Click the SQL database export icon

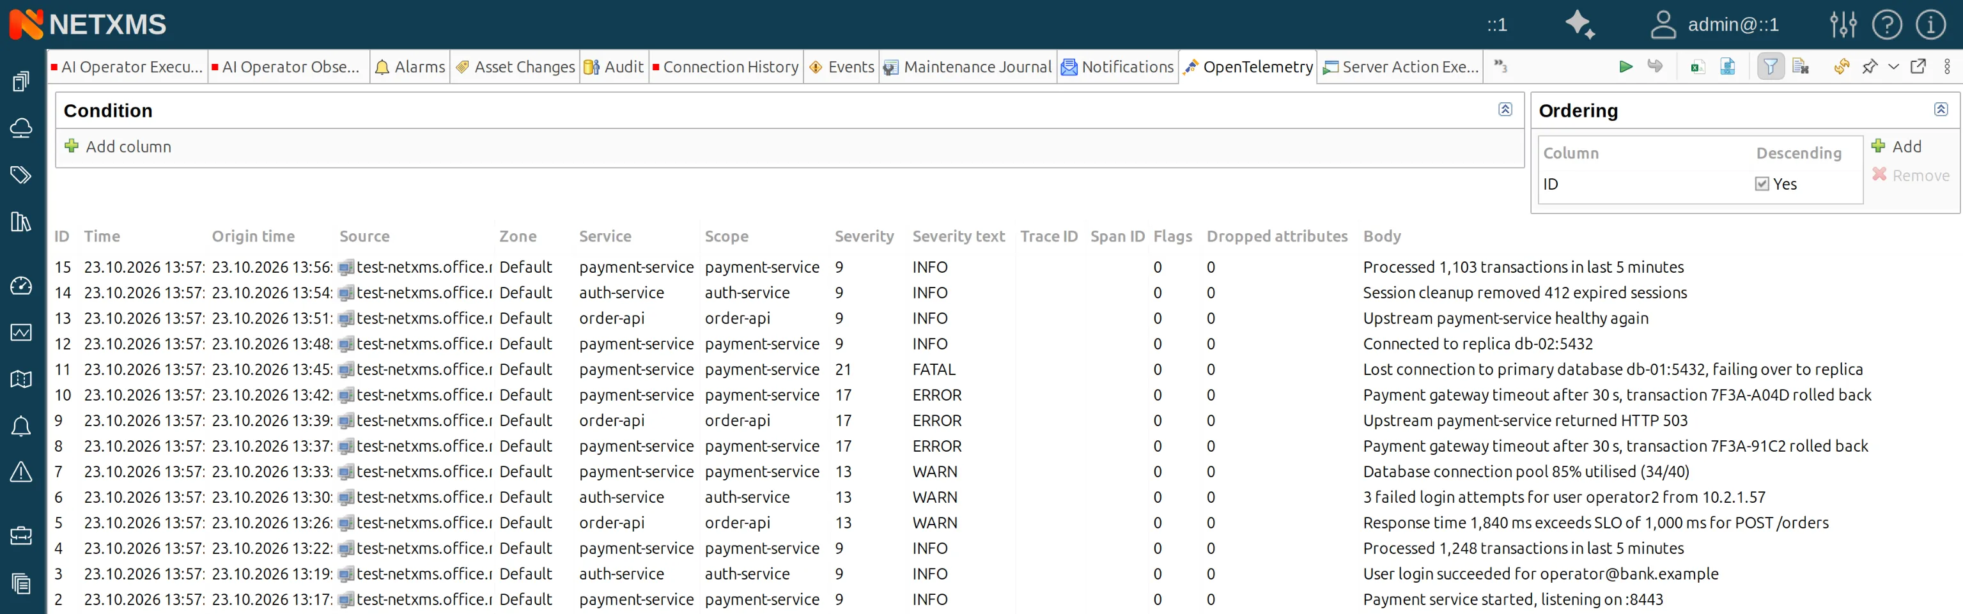pos(1728,67)
